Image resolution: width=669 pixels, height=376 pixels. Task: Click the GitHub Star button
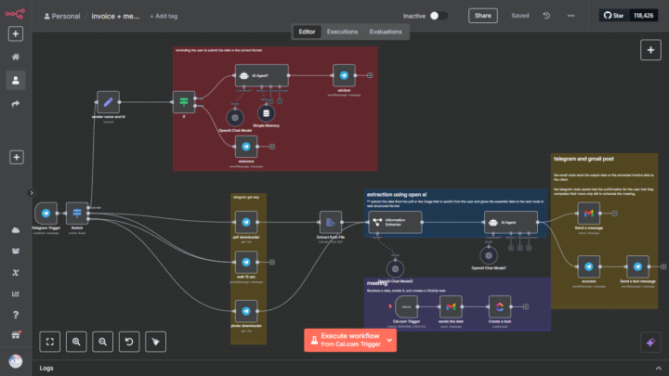point(613,16)
